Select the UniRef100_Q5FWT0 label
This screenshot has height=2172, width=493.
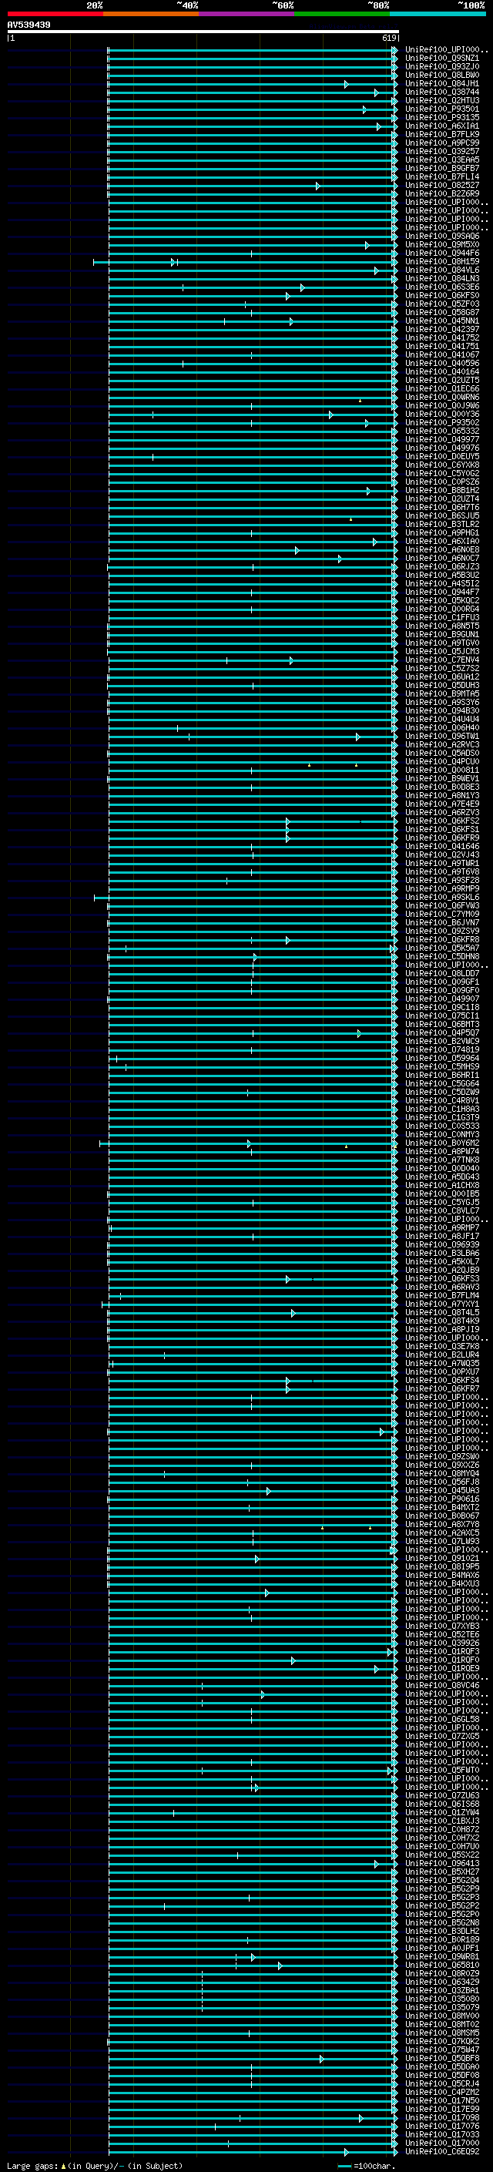tap(442, 1769)
